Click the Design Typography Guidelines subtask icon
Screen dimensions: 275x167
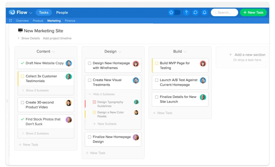(x=94, y=102)
